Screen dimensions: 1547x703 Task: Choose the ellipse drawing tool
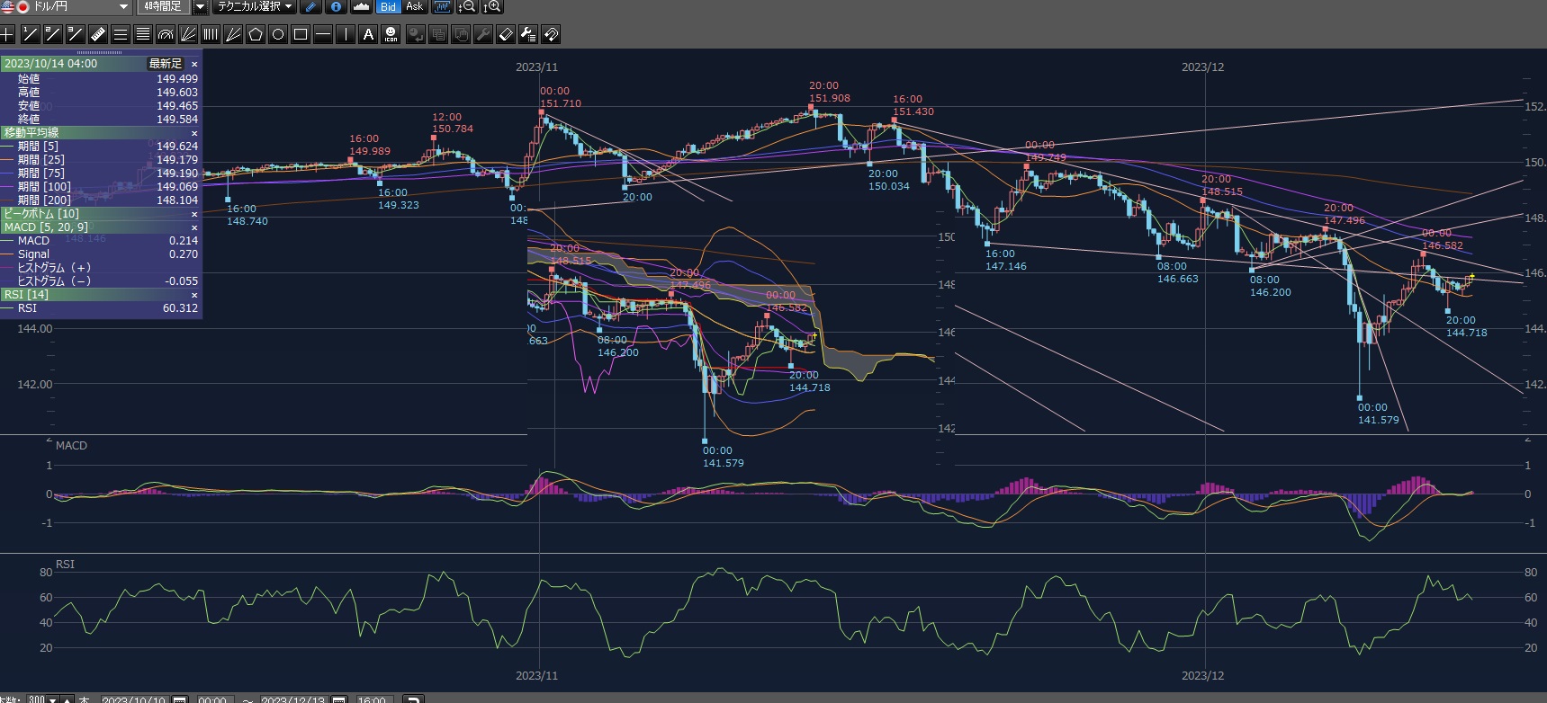pos(278,35)
